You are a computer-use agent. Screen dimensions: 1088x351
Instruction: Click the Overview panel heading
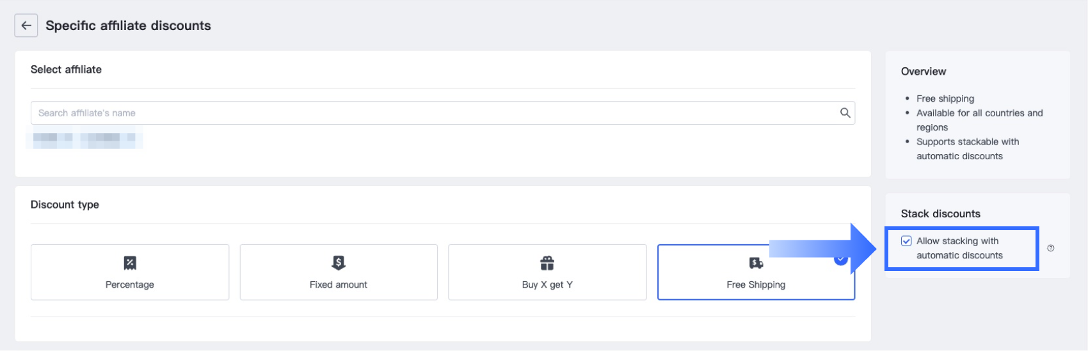[923, 72]
